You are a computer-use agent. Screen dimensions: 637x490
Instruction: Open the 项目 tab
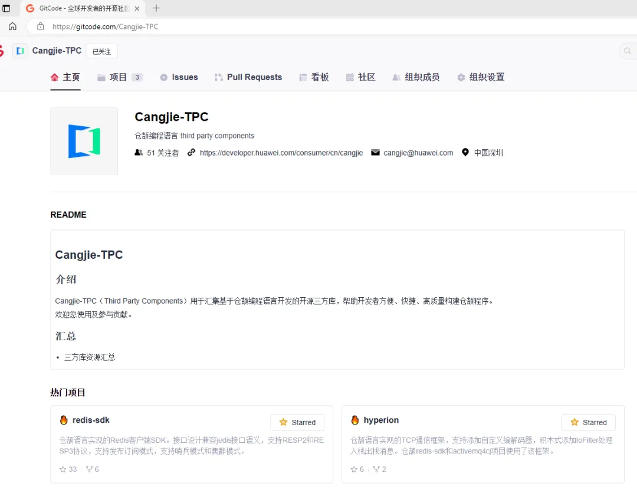119,77
